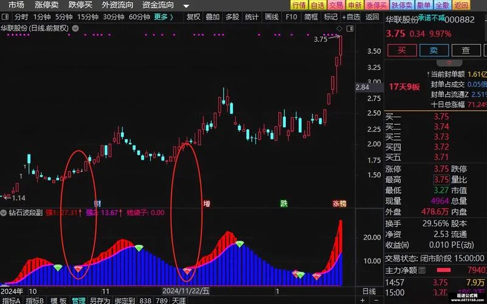This screenshot has height=304, width=487.
Task: Click the diamond marker icon above chart
Action: [339, 29]
